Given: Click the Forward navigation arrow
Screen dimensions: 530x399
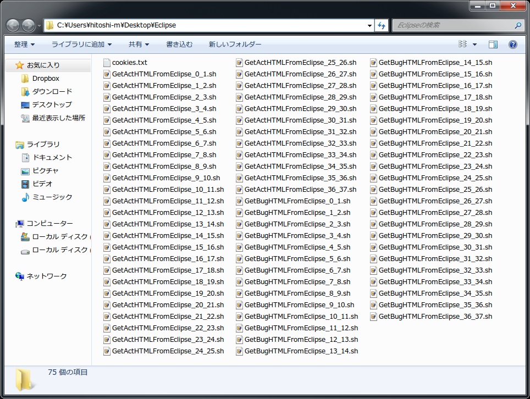Looking at the screenshot, I should pyautogui.click(x=28, y=25).
